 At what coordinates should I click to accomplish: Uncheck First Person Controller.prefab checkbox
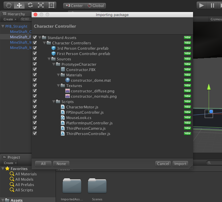coord(35,53)
